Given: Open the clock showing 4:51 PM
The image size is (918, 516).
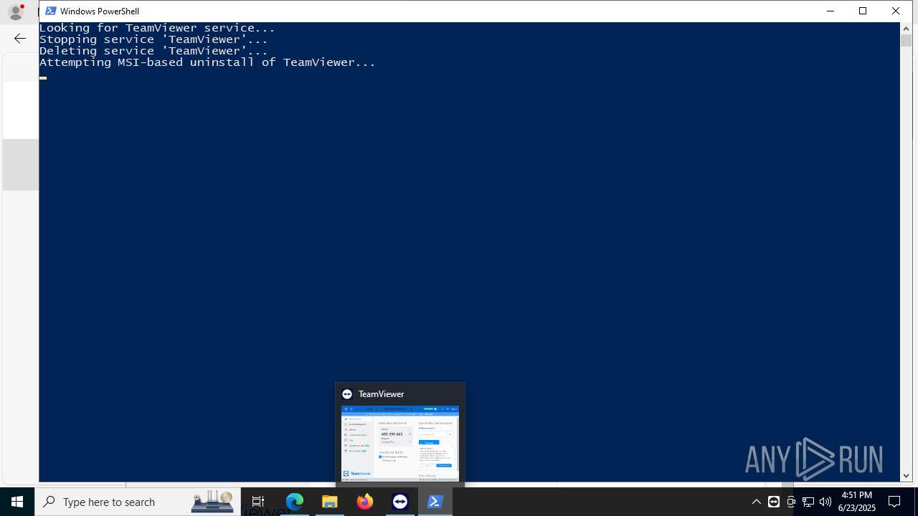Looking at the screenshot, I should click(858, 502).
